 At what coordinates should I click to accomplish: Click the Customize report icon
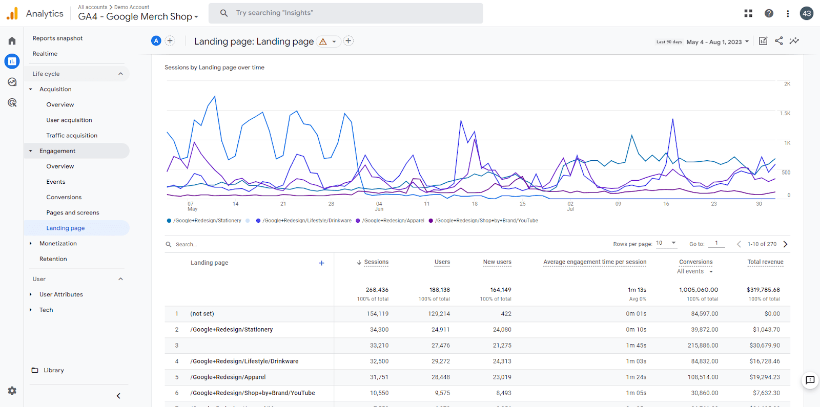coord(763,41)
